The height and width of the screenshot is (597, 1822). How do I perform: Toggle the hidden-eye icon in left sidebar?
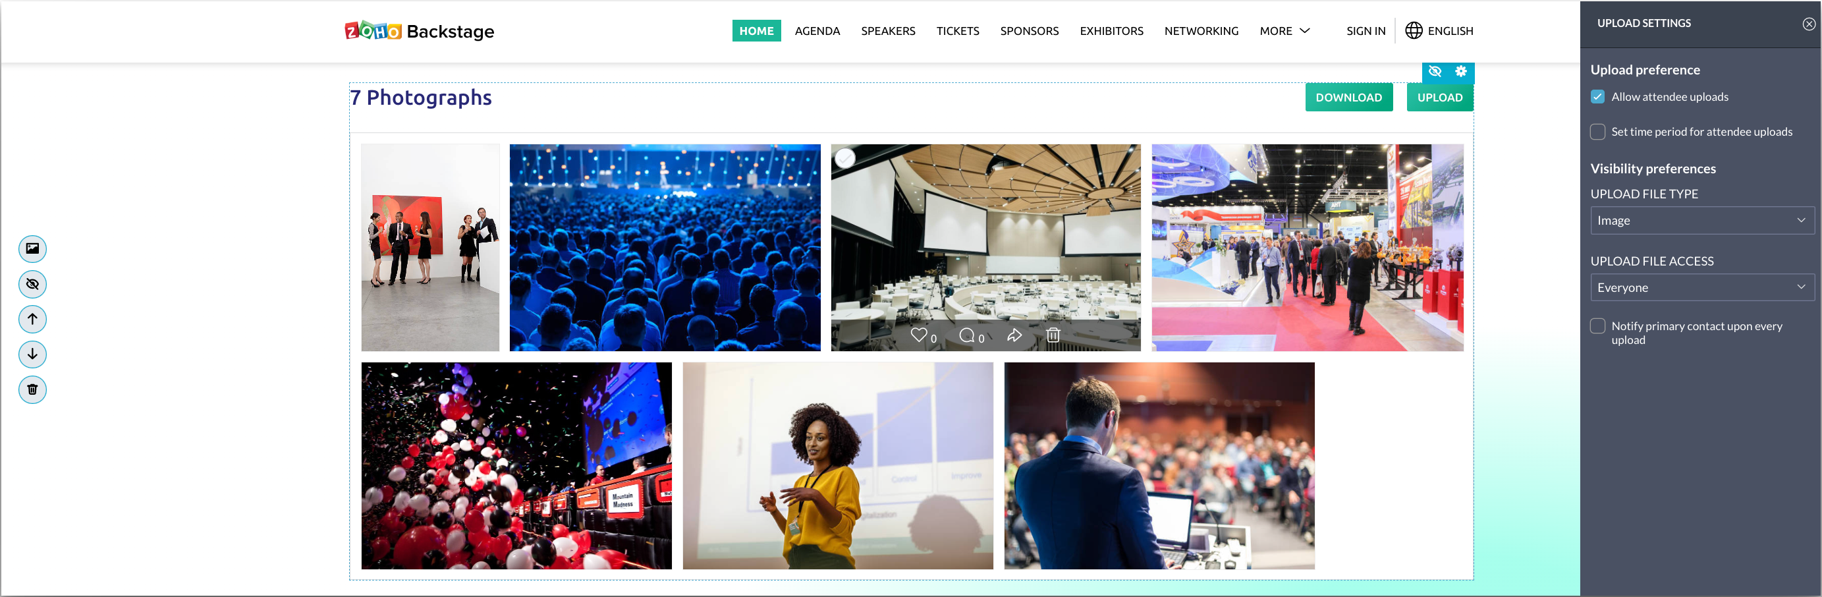click(x=32, y=285)
